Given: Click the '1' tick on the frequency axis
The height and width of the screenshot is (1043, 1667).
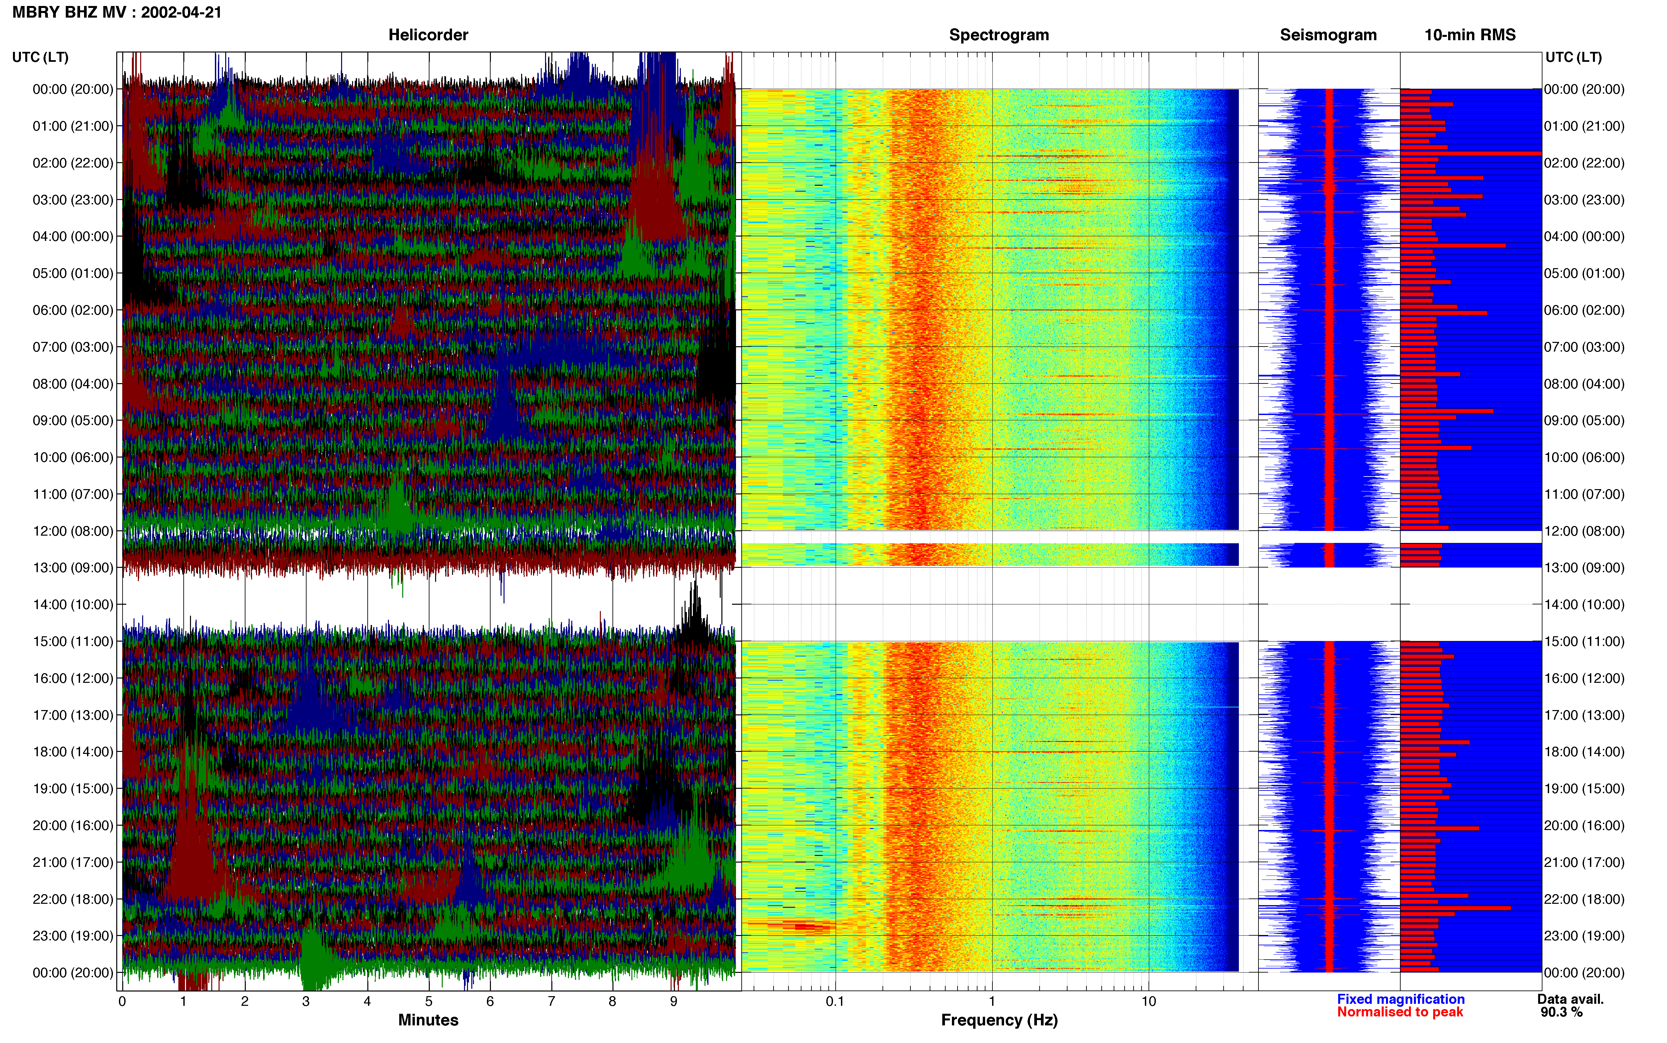Looking at the screenshot, I should point(992,1001).
